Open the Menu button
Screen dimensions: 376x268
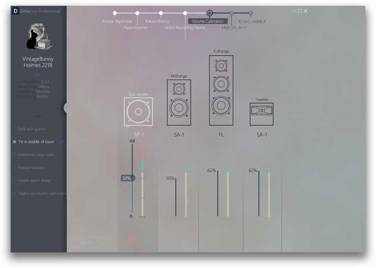click(87, 242)
